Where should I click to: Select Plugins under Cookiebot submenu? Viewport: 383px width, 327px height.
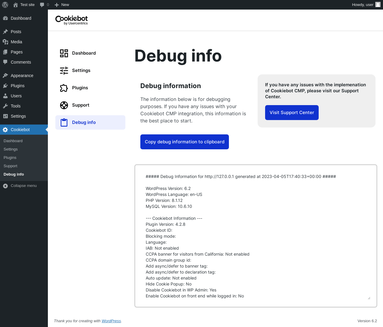pyautogui.click(x=10, y=158)
